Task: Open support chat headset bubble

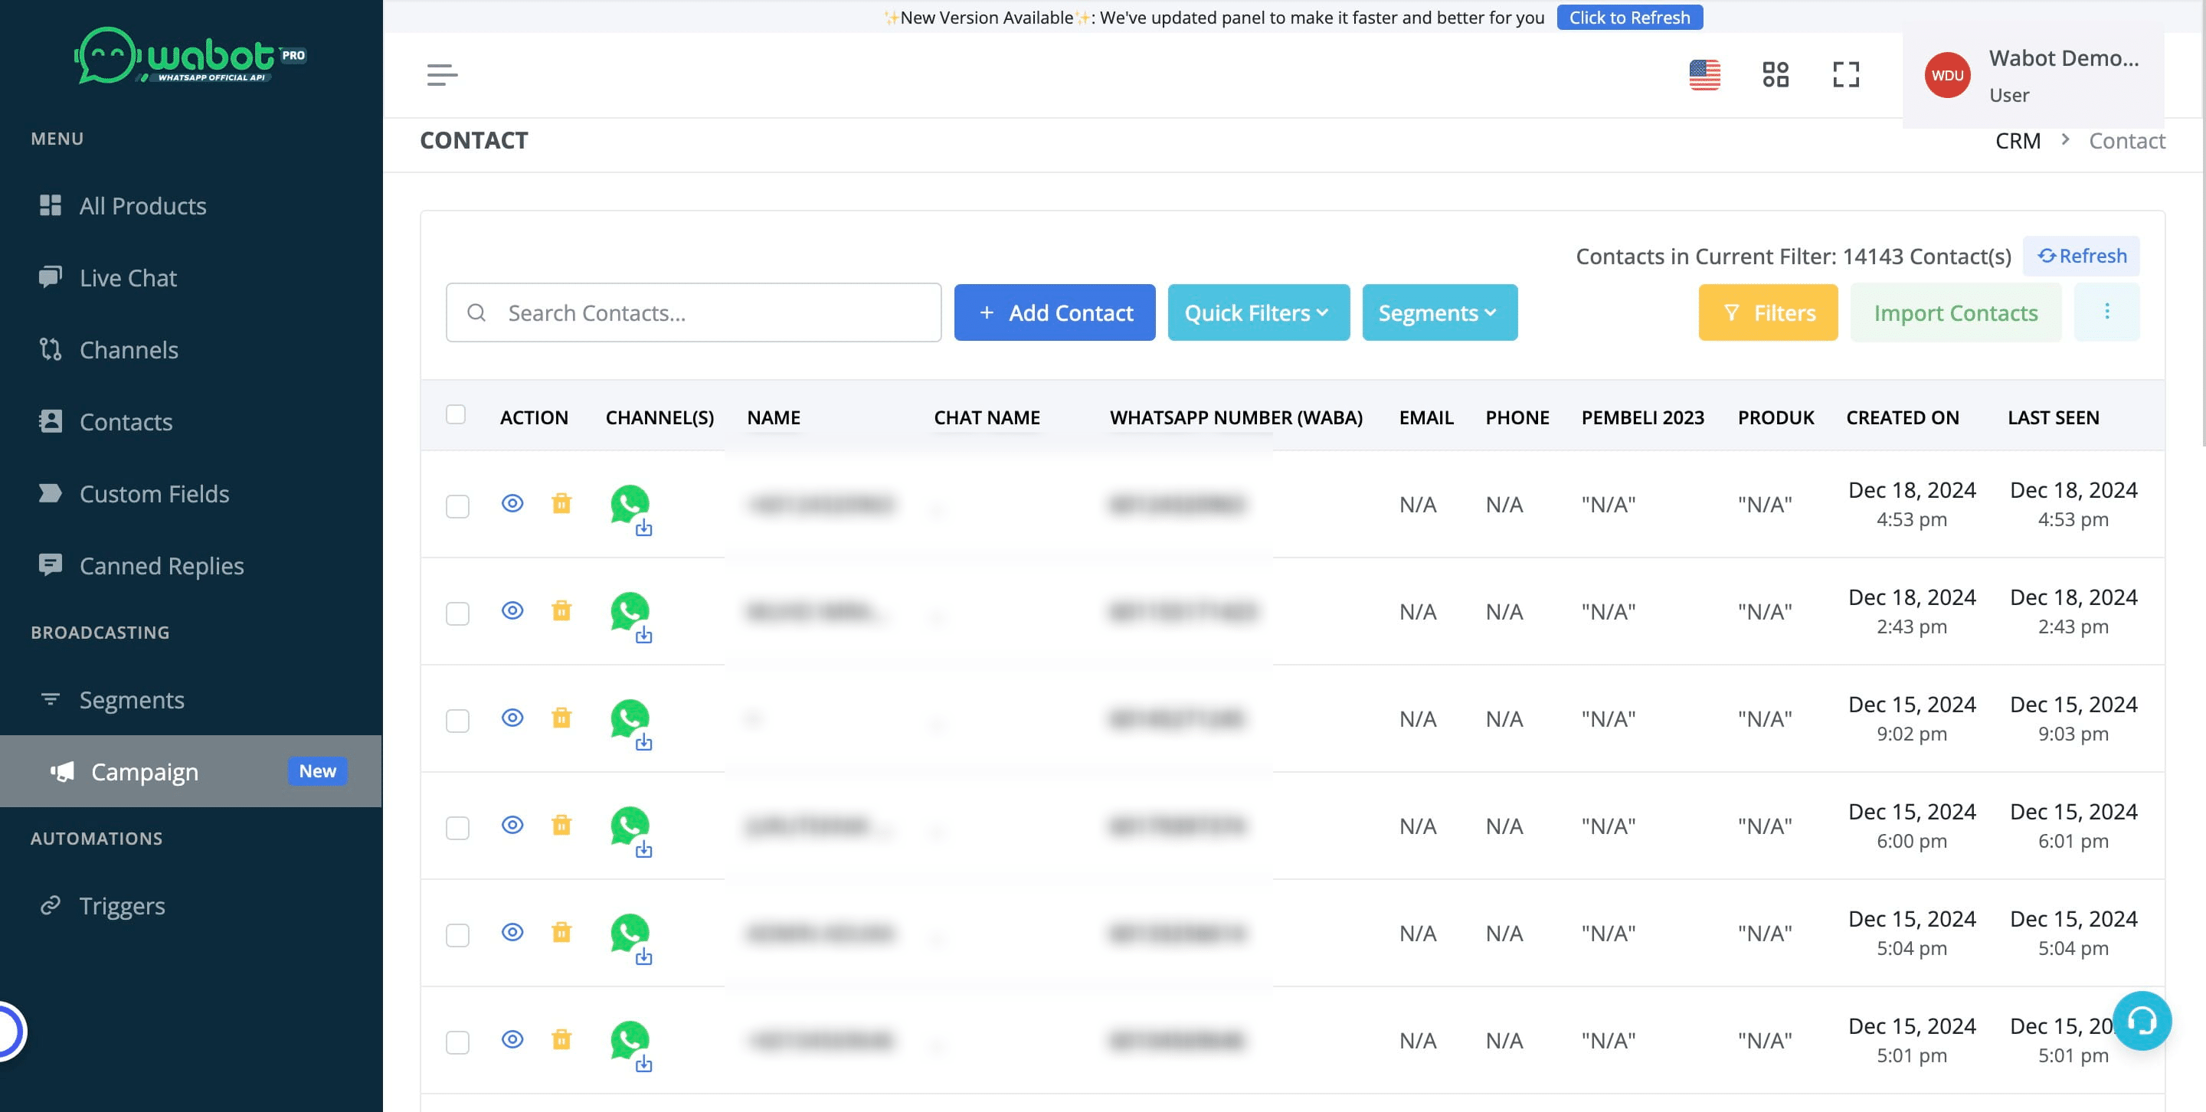Action: click(x=2141, y=1020)
